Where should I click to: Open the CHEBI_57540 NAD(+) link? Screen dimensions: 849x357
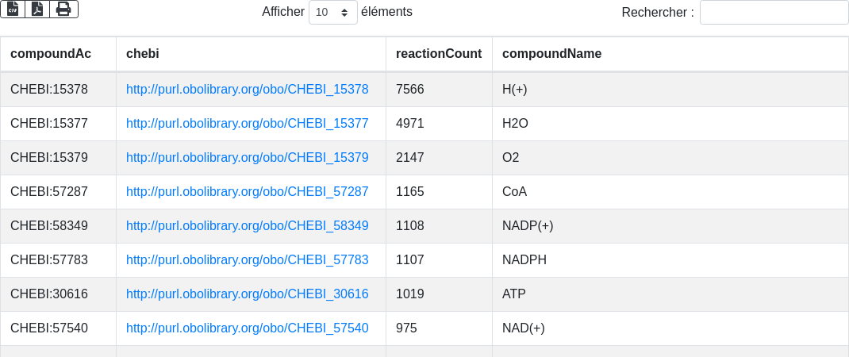(x=247, y=328)
